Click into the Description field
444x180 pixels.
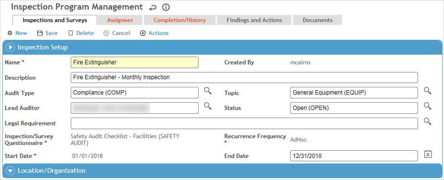point(244,77)
